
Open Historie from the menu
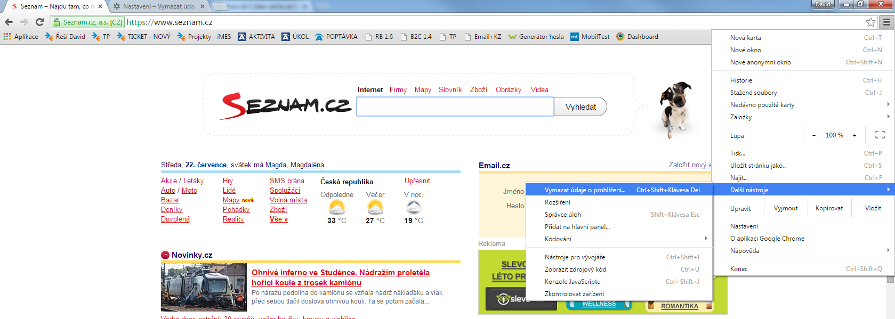click(803, 80)
